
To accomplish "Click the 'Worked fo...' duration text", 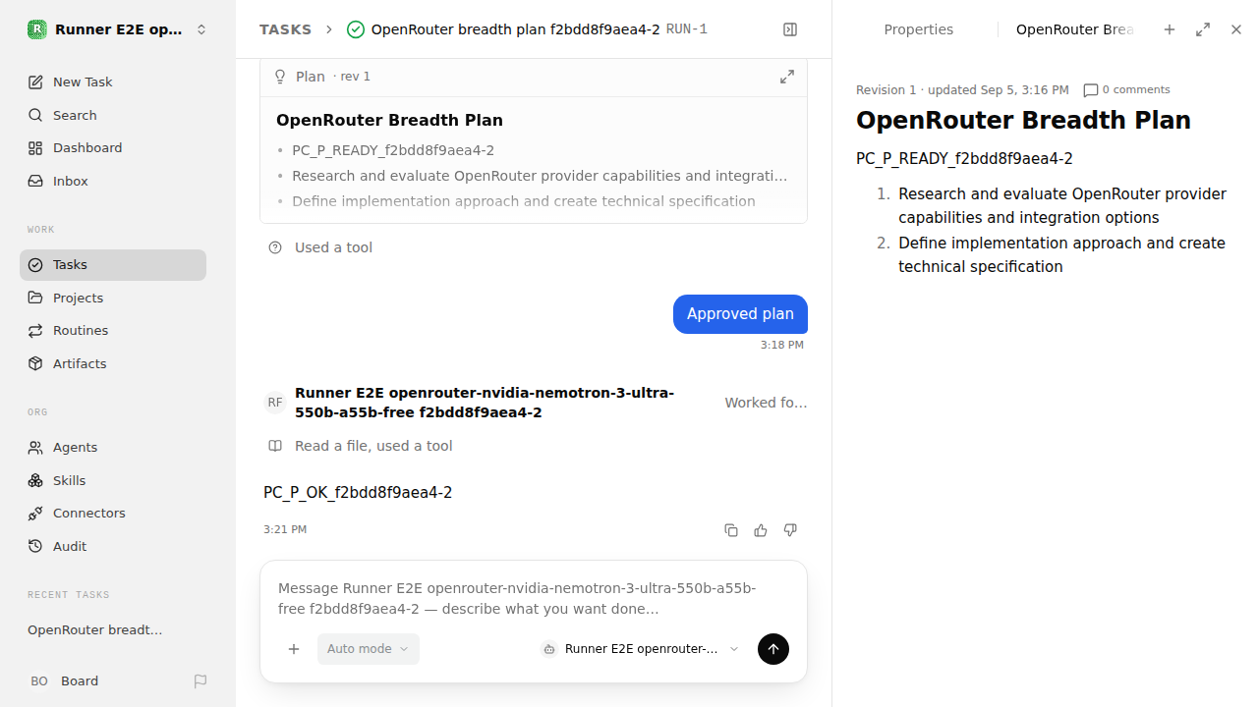I will click(766, 403).
